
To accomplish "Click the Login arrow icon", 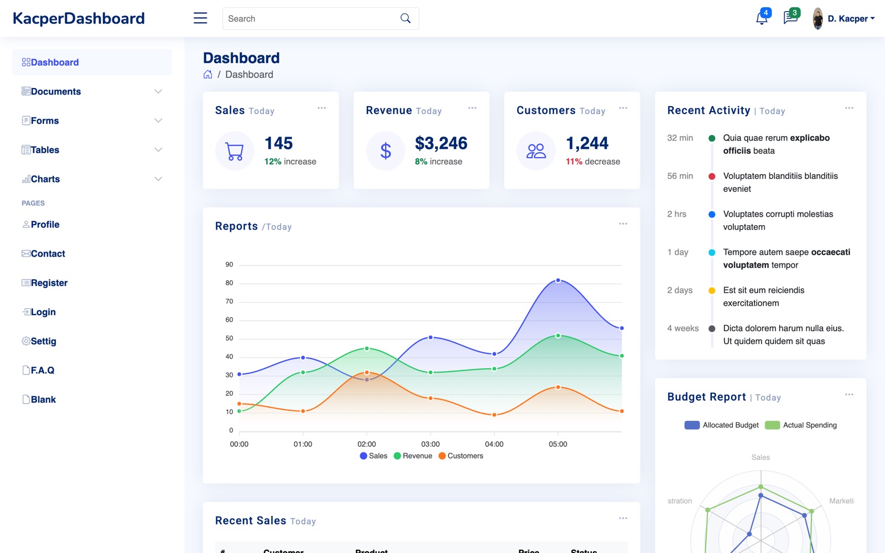I will click(x=26, y=312).
